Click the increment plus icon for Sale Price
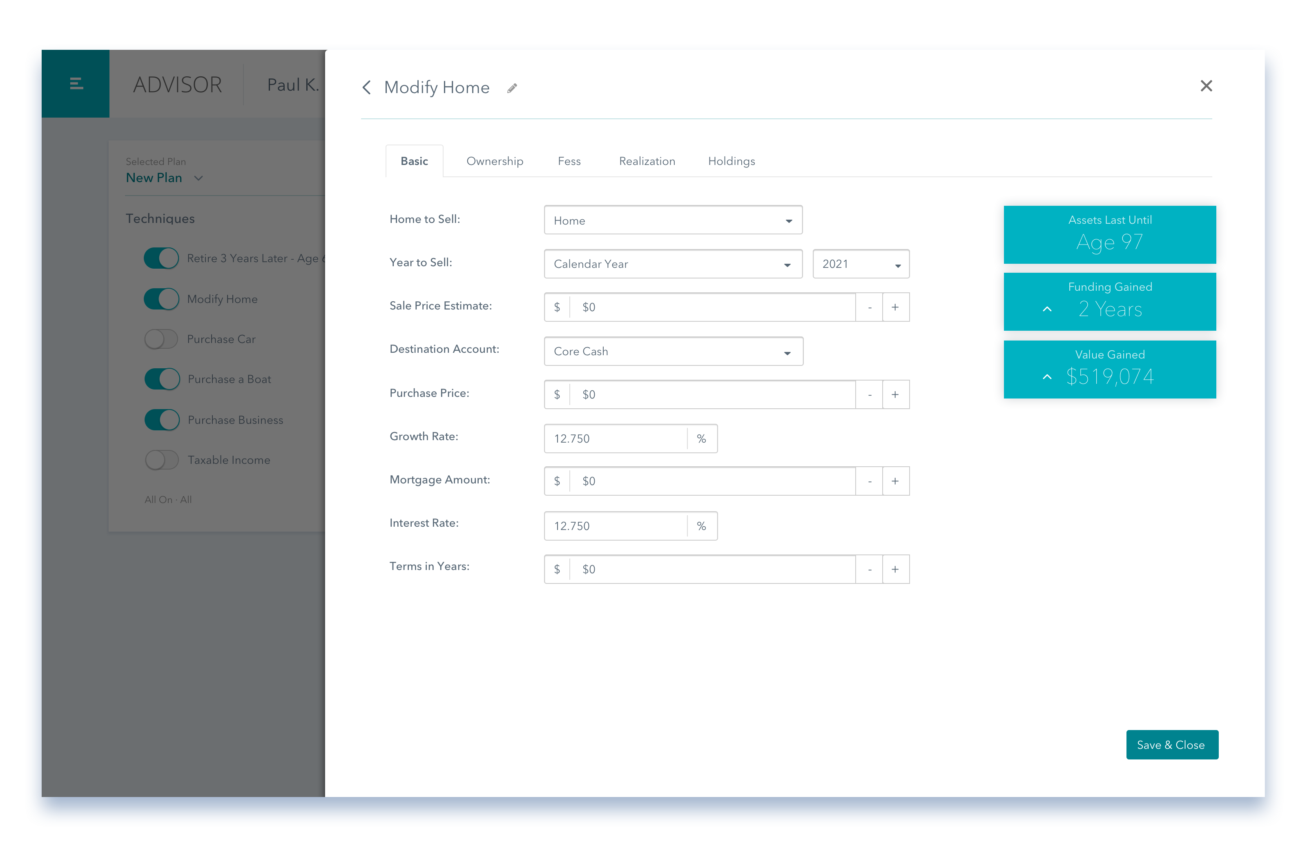This screenshot has height=846, width=1307. (894, 307)
